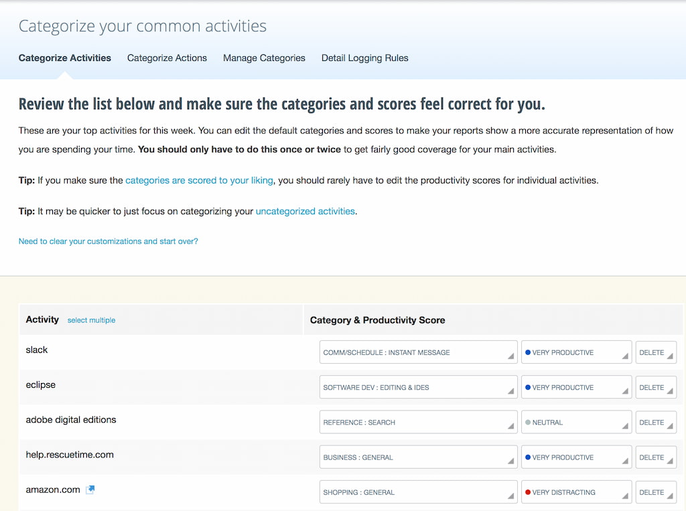686x511 pixels.
Task: Click Delete for help.rescuetime.com
Action: coord(655,457)
